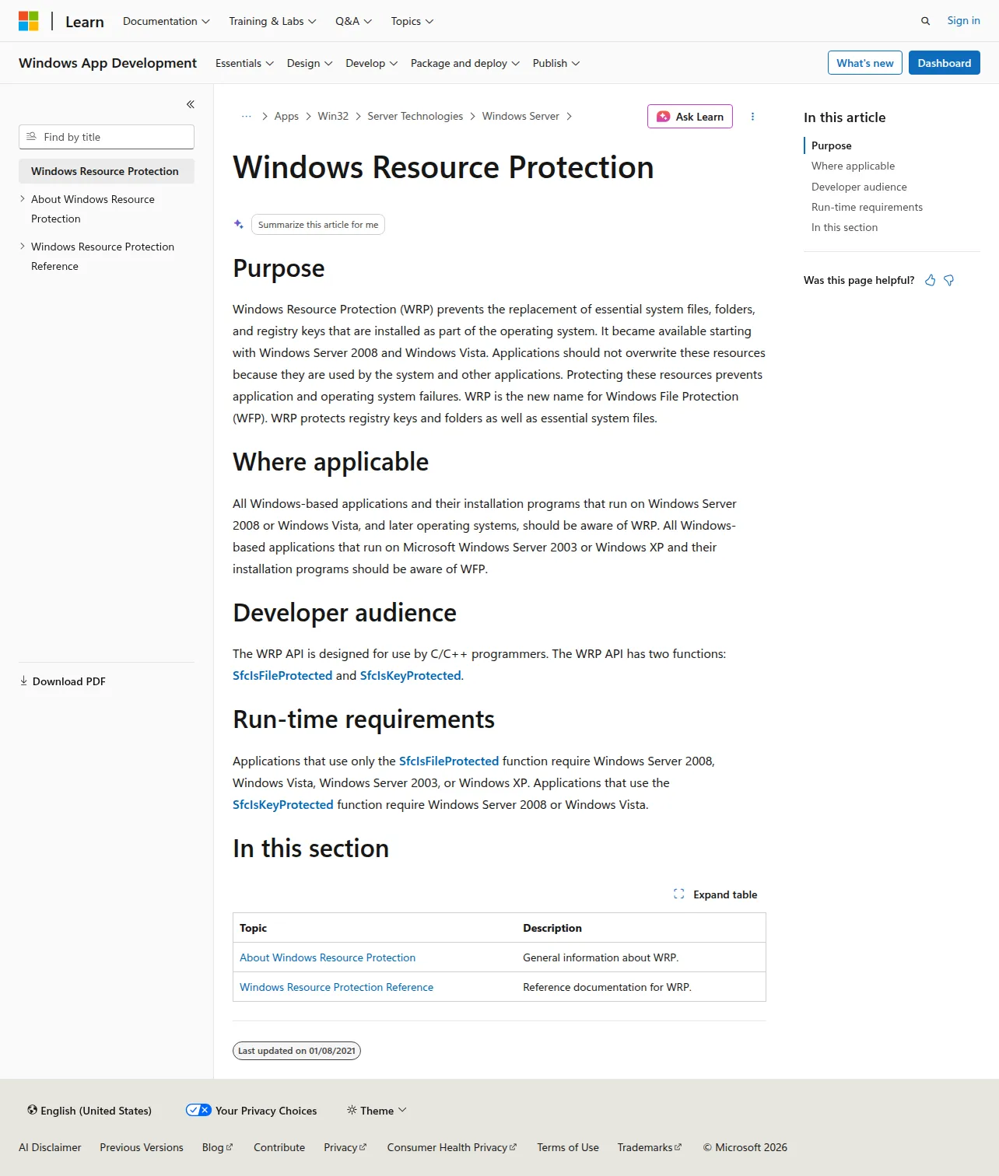This screenshot has height=1176, width=999.
Task: Open the more actions vertical dots menu
Action: pos(752,117)
